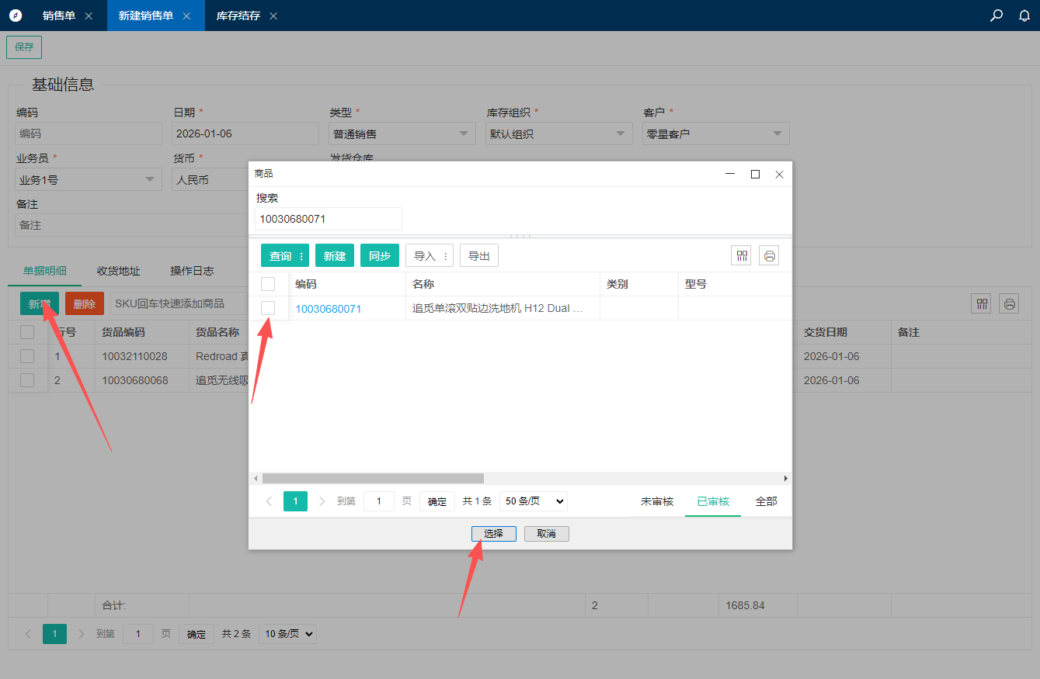Go to next page arrow in product dialog

click(x=322, y=501)
